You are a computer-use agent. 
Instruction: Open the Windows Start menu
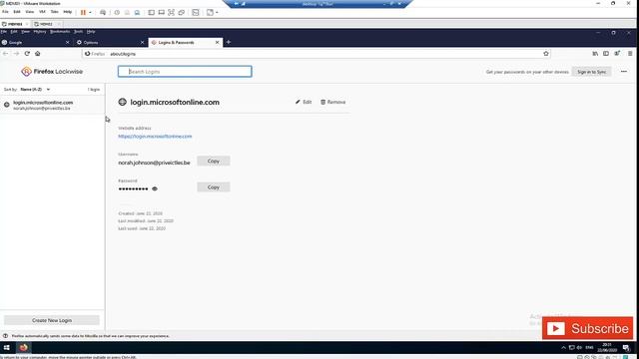coord(7,348)
